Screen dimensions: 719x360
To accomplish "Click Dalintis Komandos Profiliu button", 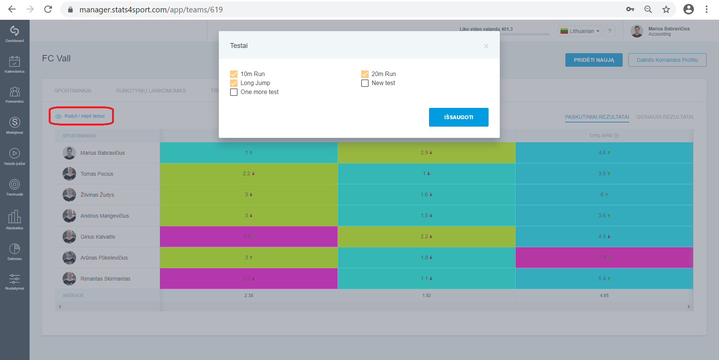I will pyautogui.click(x=667, y=60).
